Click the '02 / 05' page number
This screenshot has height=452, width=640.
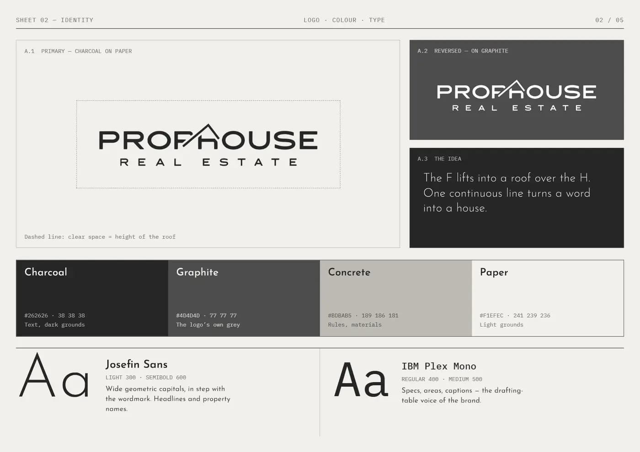point(609,20)
